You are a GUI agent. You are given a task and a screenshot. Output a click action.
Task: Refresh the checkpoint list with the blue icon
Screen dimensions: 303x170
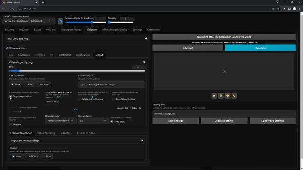[61, 21]
